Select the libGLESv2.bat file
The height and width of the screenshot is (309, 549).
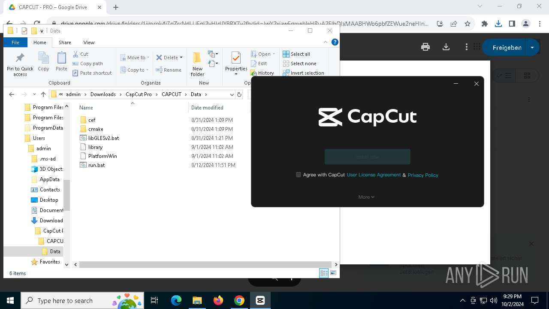(x=103, y=138)
